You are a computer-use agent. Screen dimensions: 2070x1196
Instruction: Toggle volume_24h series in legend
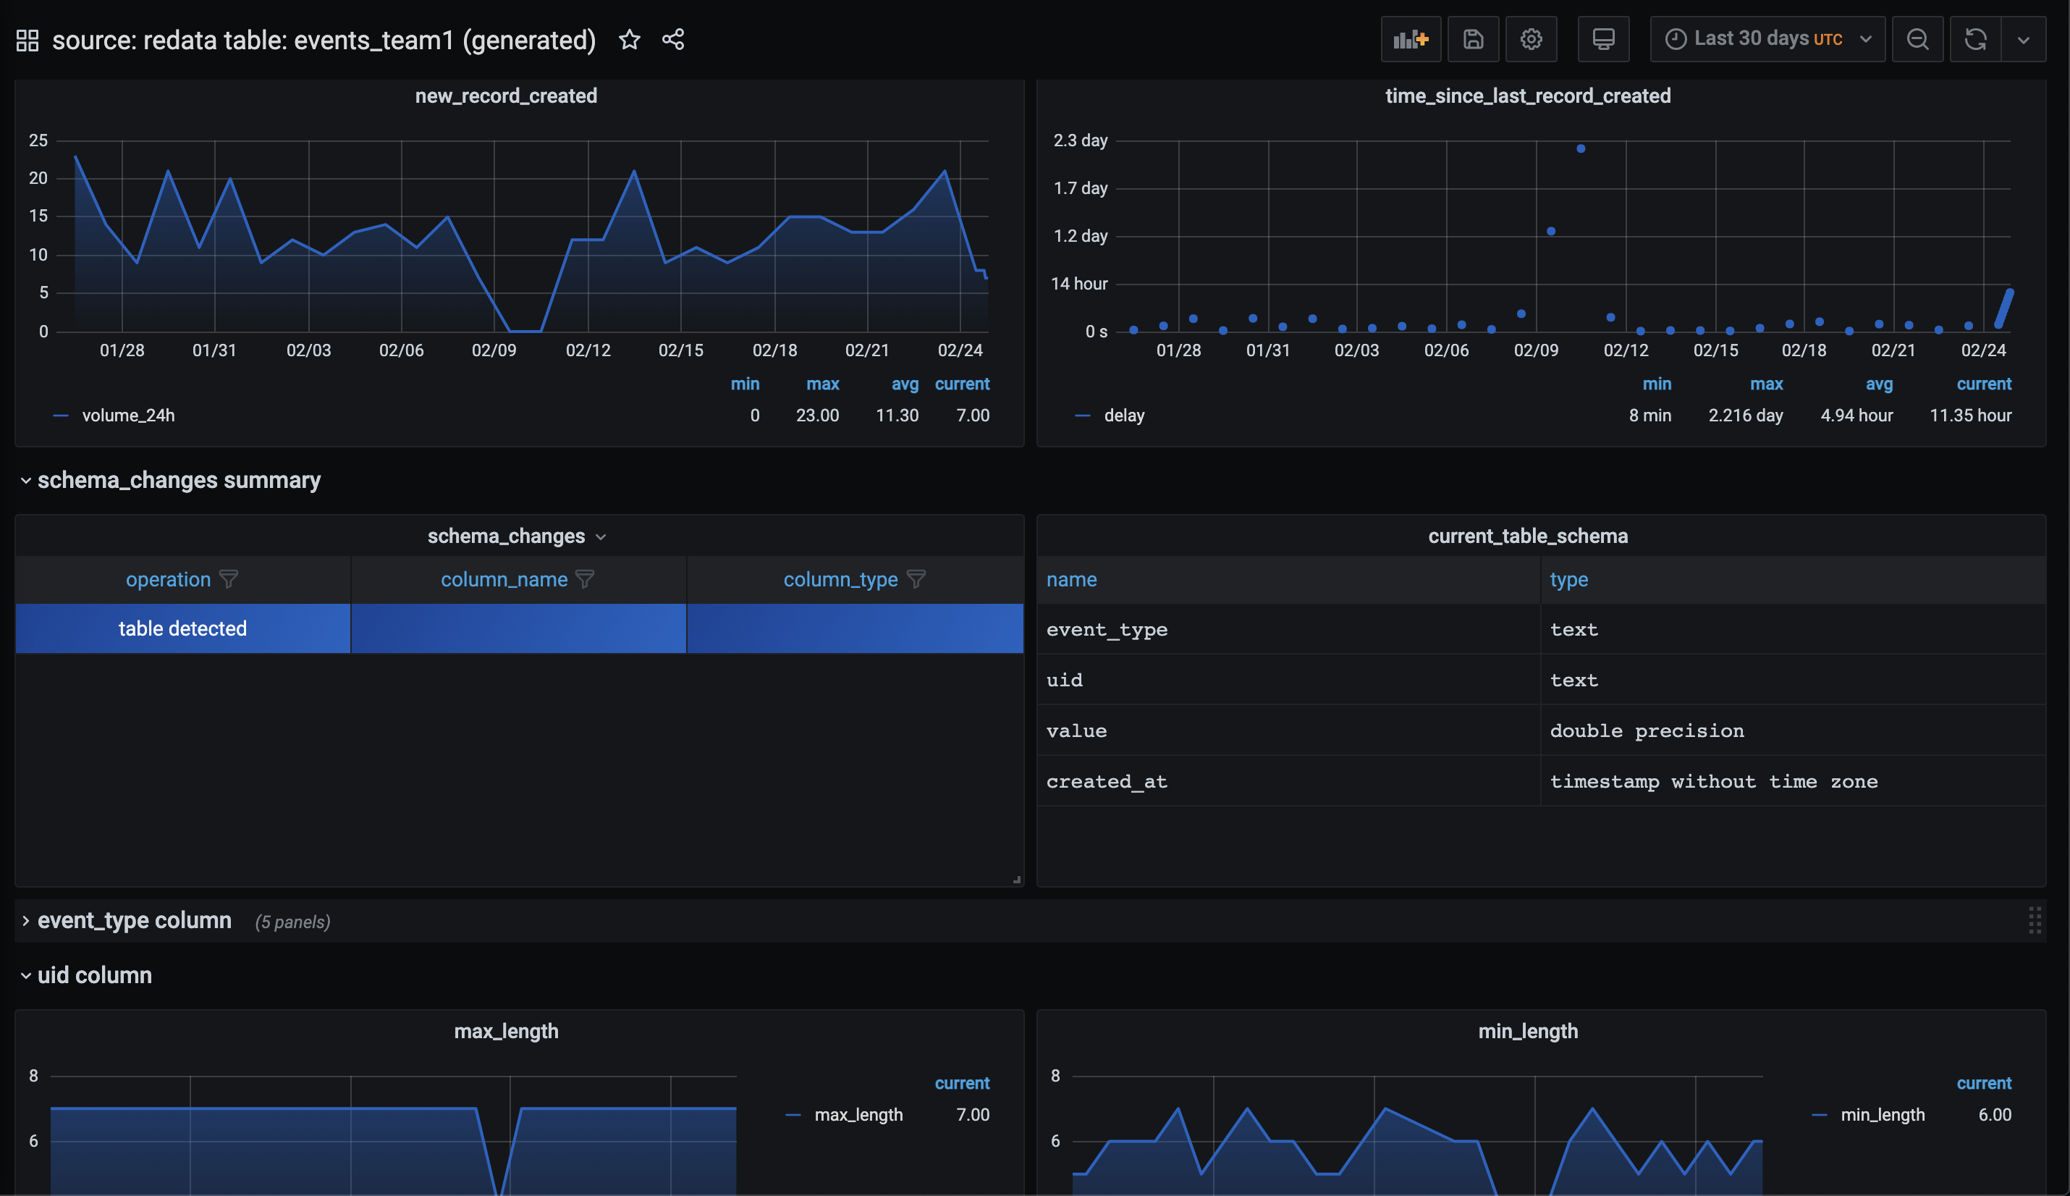click(128, 416)
